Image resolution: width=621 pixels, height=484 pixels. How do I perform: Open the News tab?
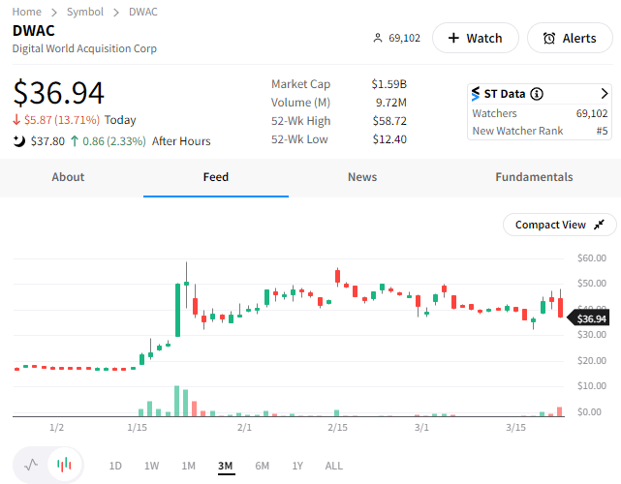click(x=362, y=177)
